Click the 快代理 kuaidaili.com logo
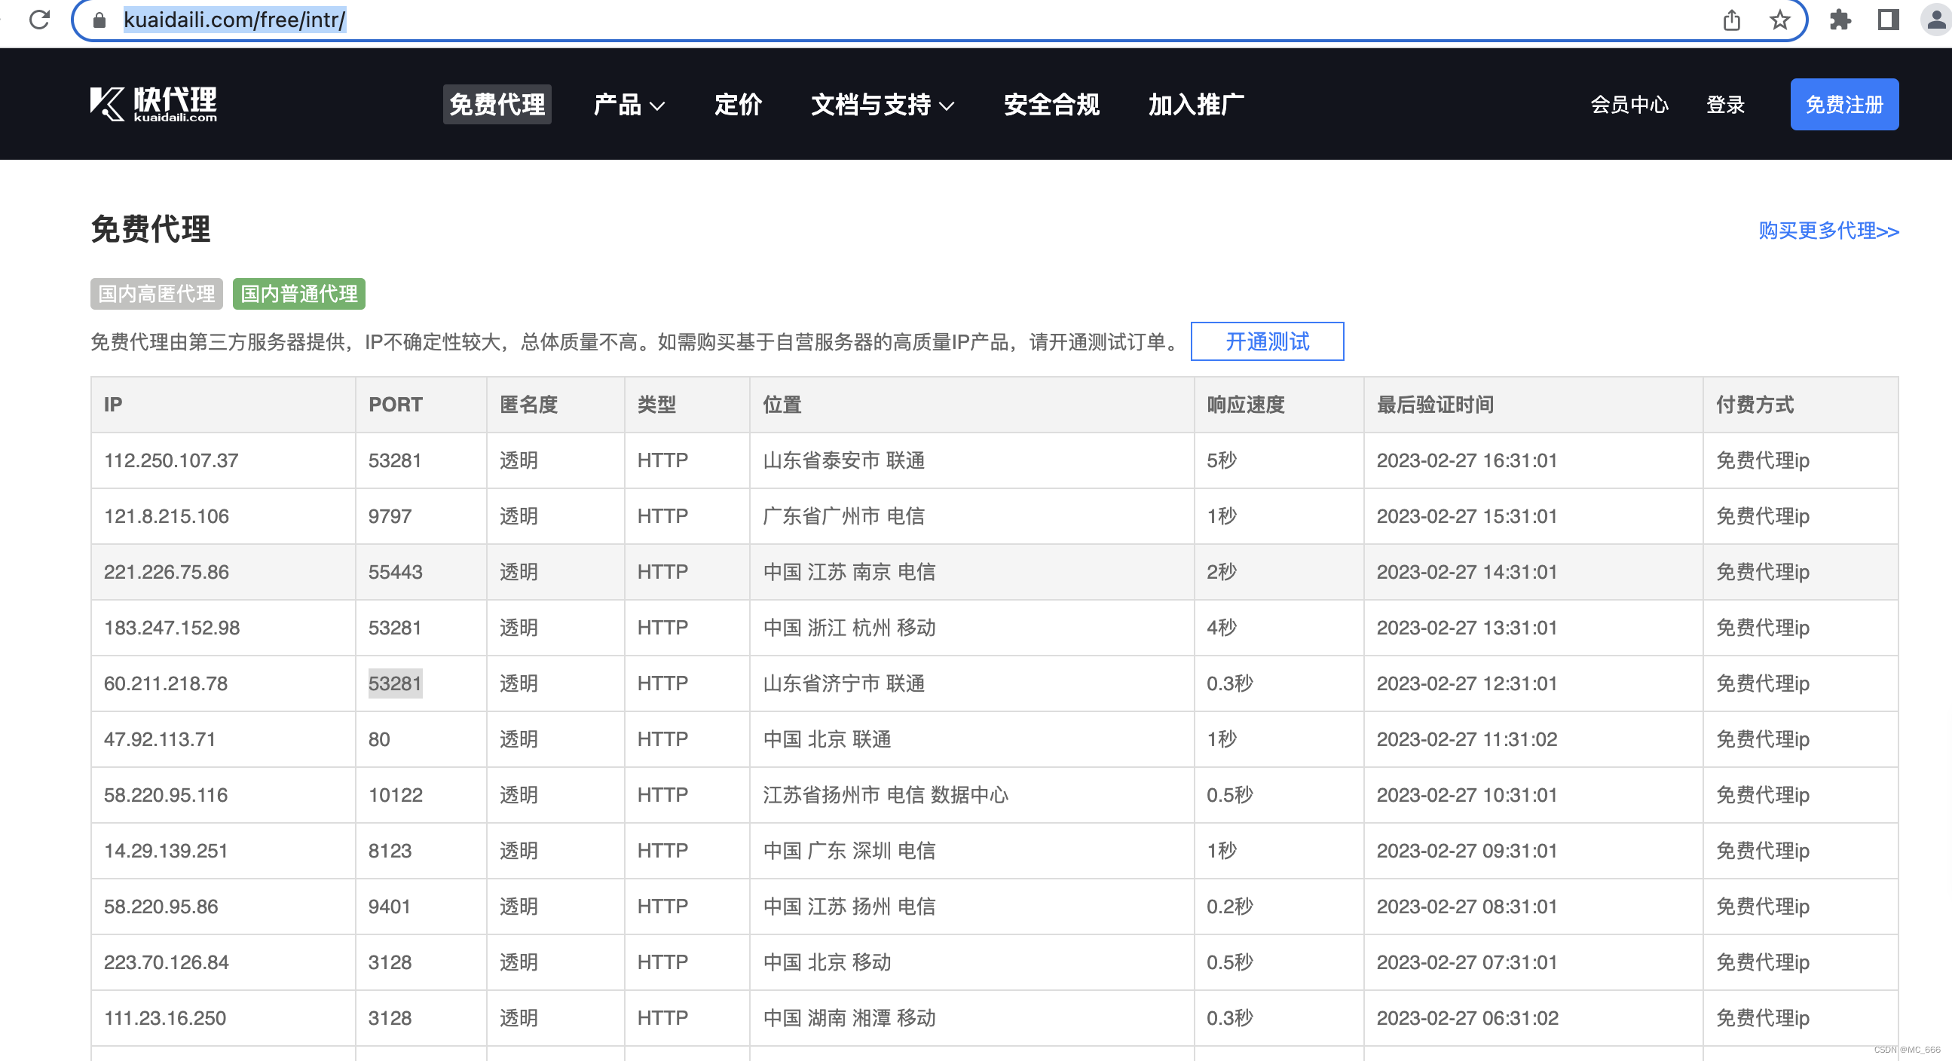Viewport: 1952px width, 1061px height. click(154, 104)
